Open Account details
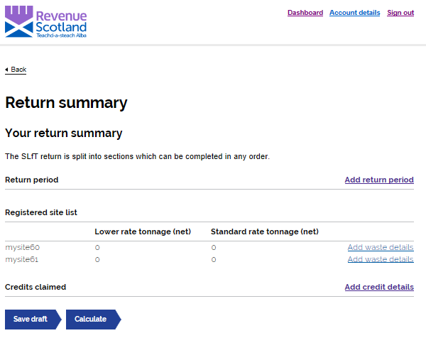 pos(354,13)
